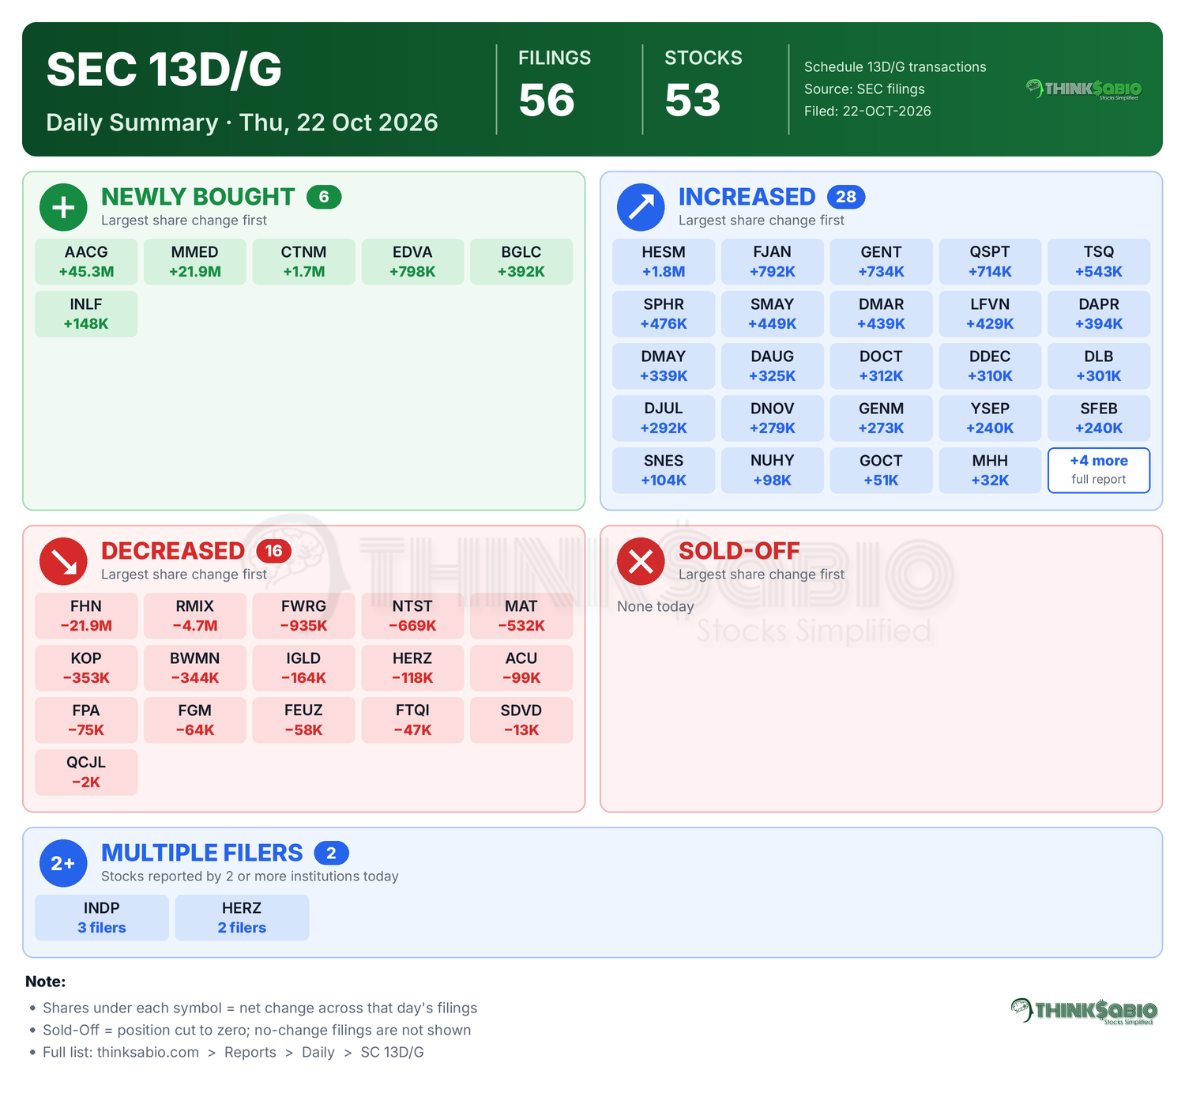Viewport: 1185px width, 1097px height.
Task: Click the GENM +273K tile
Action: (x=881, y=418)
